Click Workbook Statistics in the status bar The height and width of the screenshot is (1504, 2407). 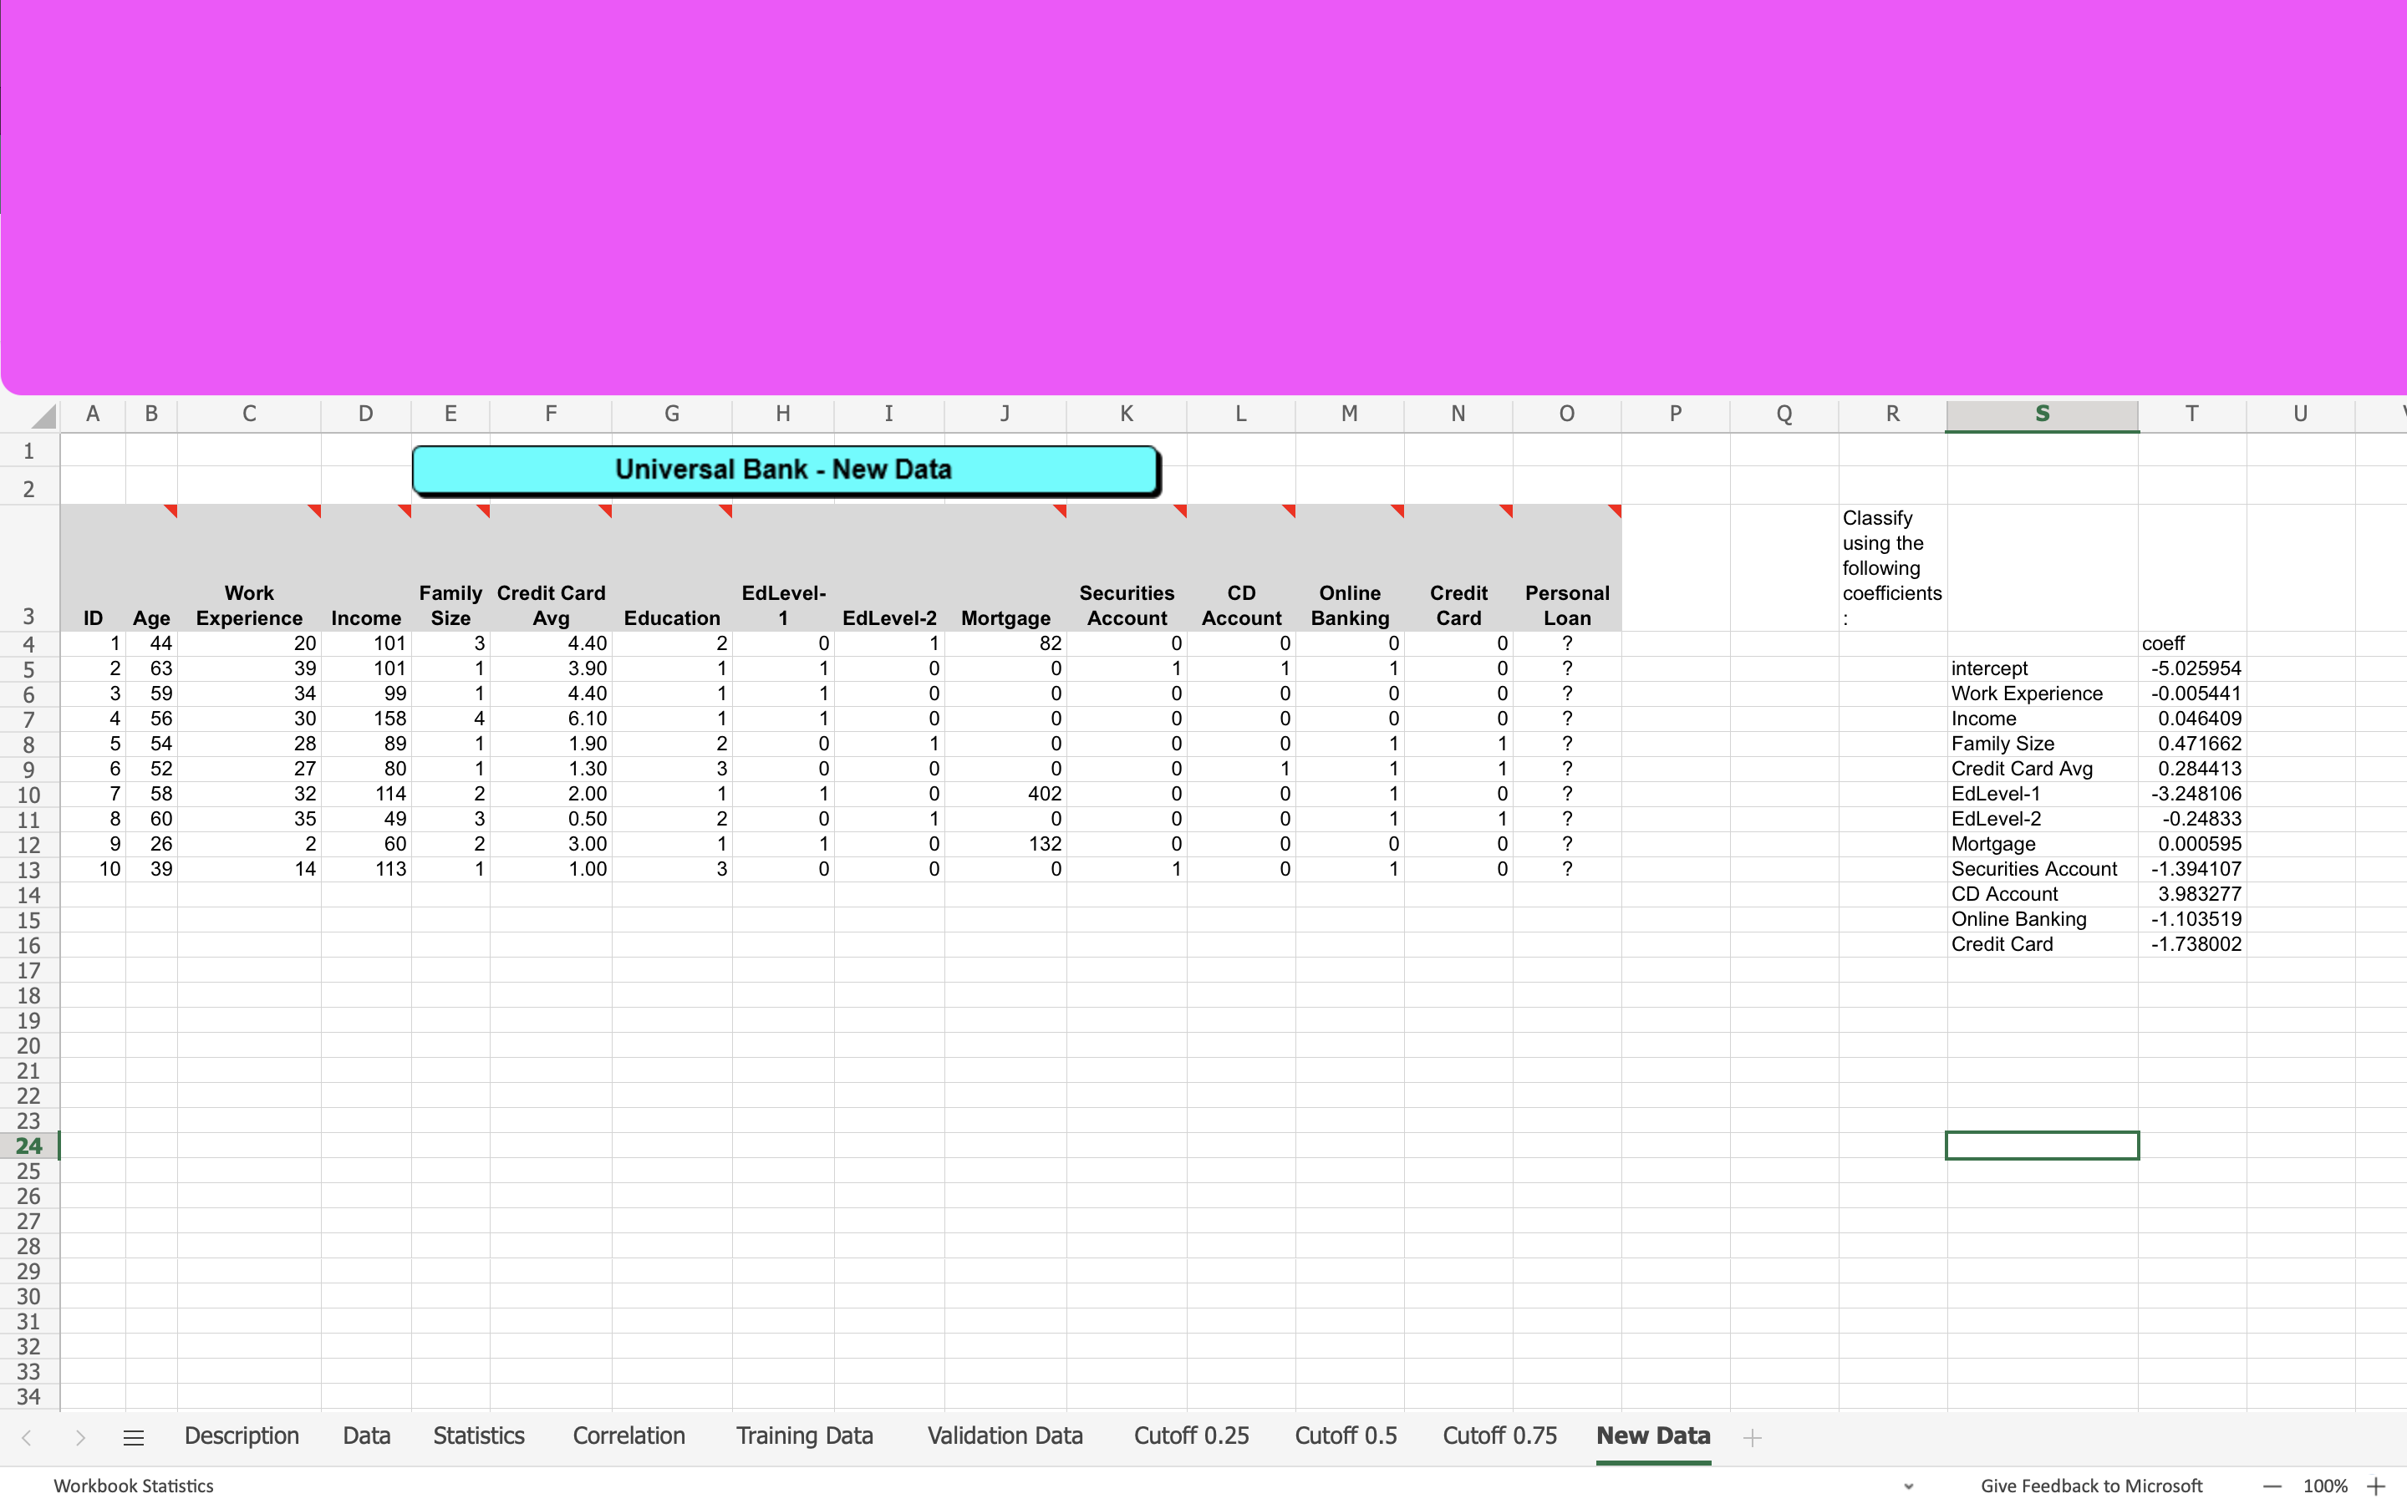(133, 1485)
